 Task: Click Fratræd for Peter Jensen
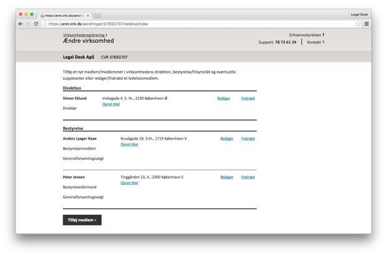pyautogui.click(x=248, y=177)
